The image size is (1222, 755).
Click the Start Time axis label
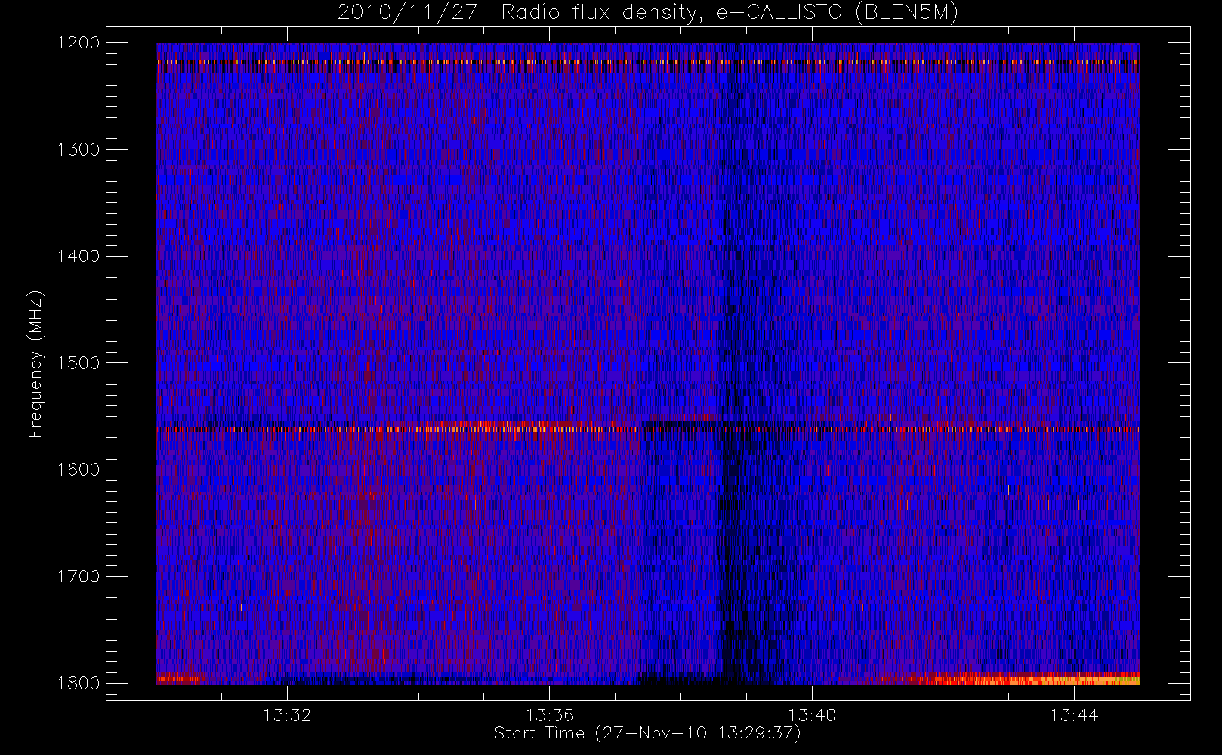647,733
